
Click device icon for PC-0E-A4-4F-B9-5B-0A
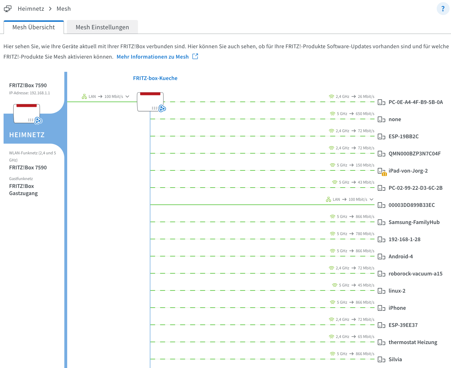coord(381,102)
